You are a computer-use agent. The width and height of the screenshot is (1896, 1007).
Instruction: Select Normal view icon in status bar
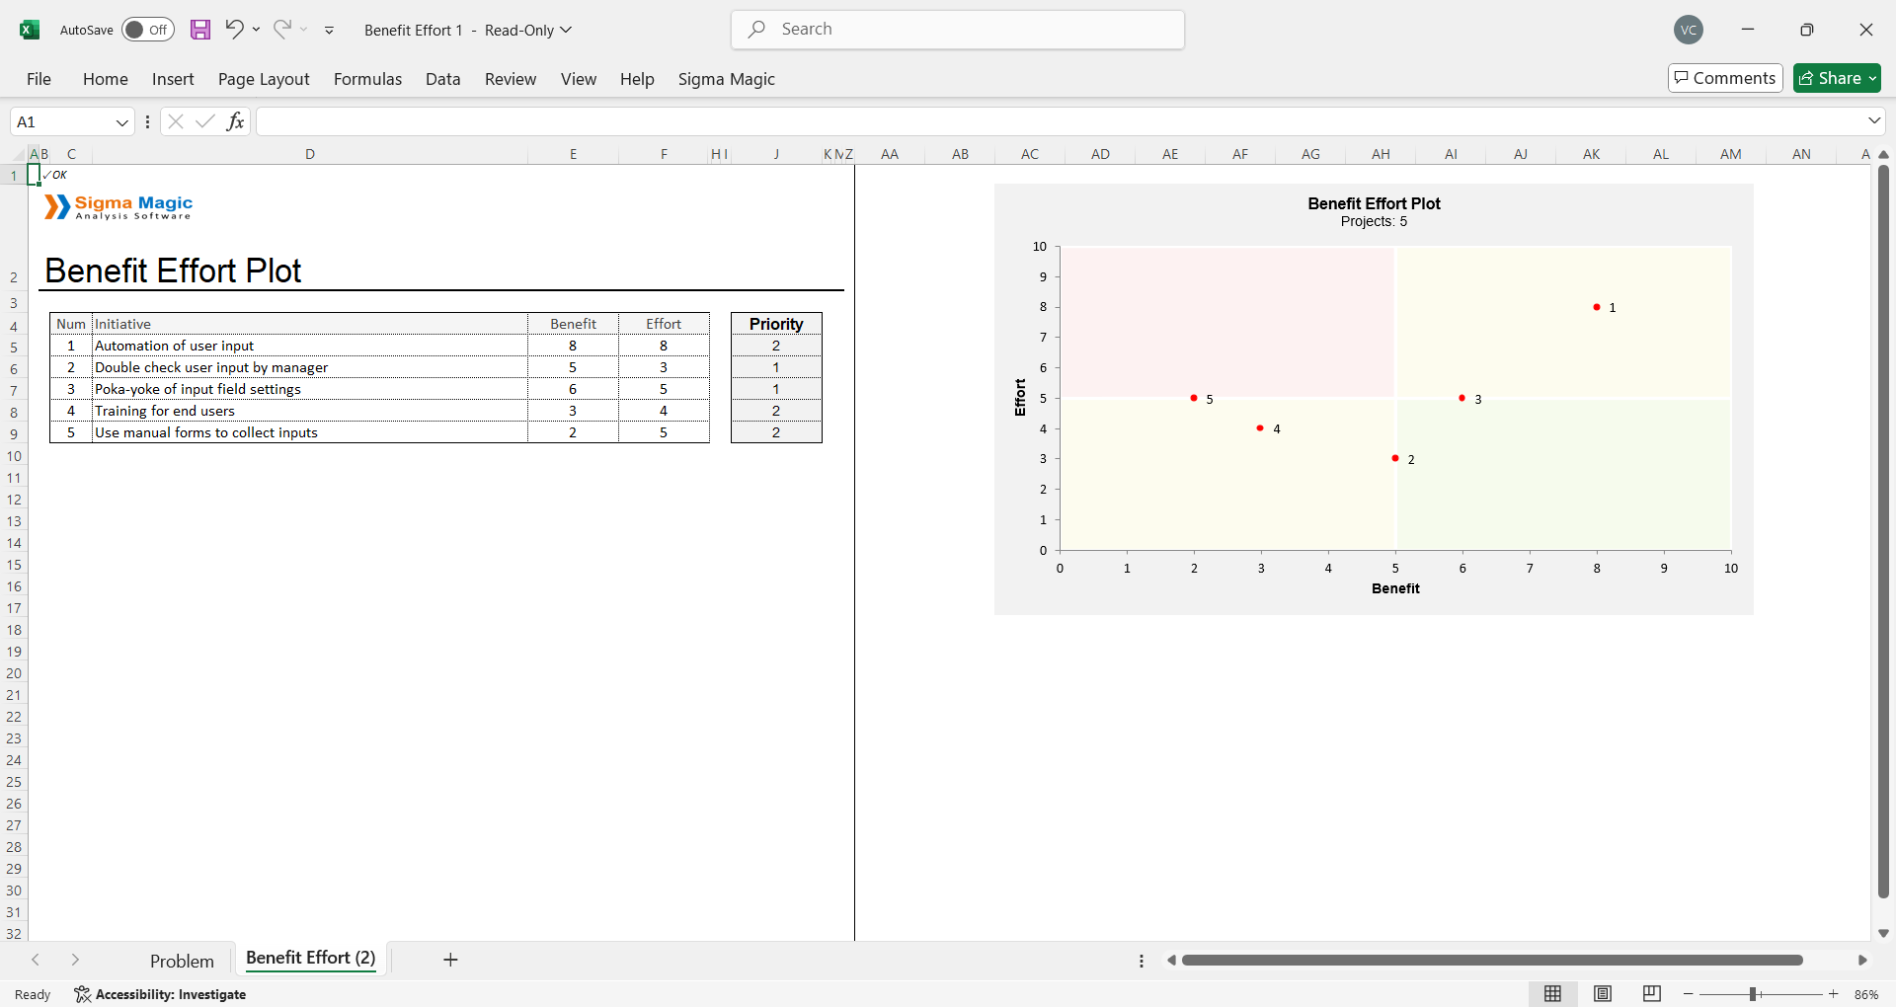(1552, 994)
